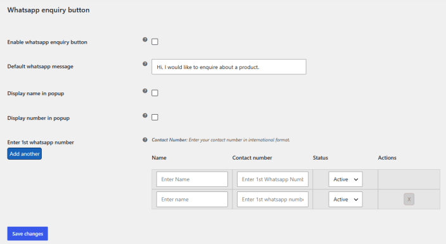Click the Contact number column header
Image resolution: width=446 pixels, height=244 pixels.
252,158
